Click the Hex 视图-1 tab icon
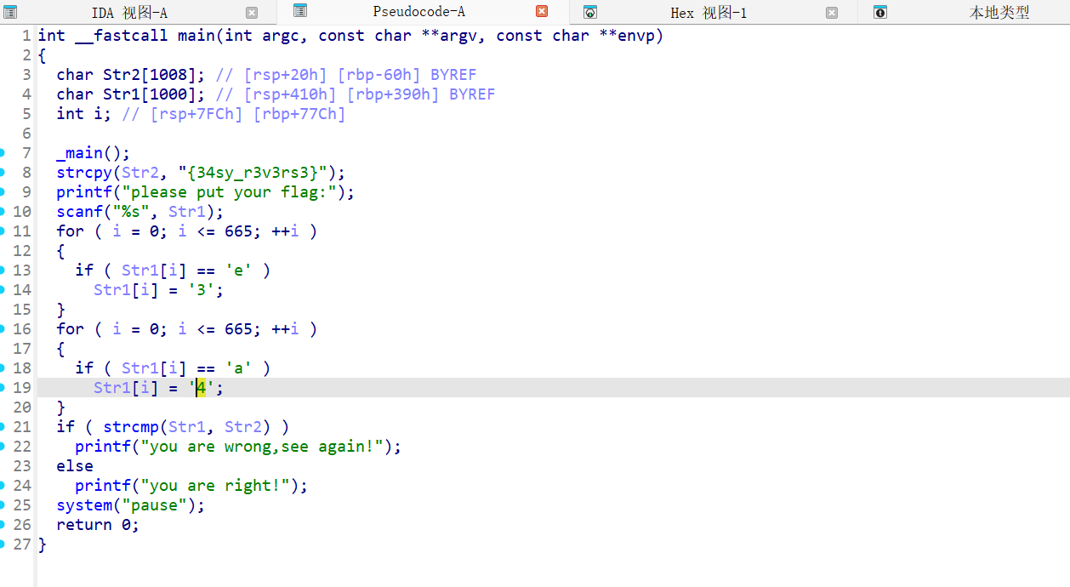Viewport: 1070px width, 587px height. [589, 12]
